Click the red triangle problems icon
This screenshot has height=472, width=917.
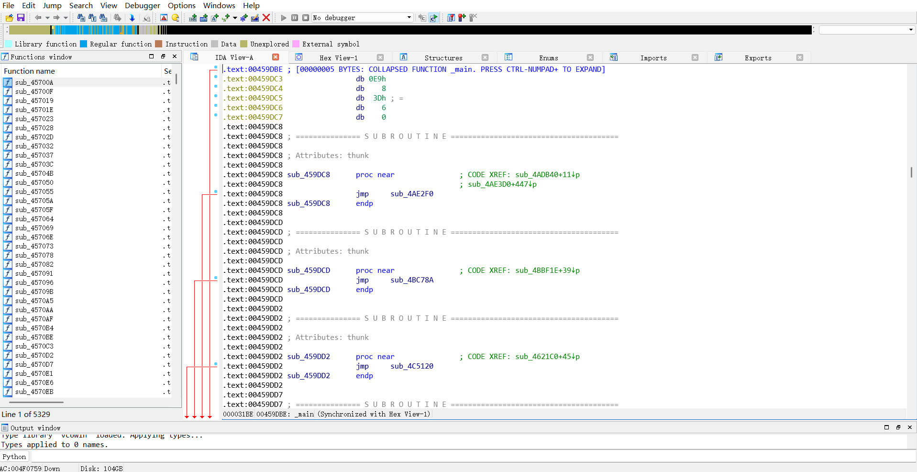164,18
